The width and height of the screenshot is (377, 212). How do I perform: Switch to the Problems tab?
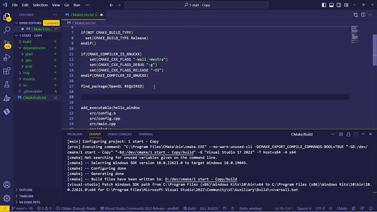pos(75,134)
